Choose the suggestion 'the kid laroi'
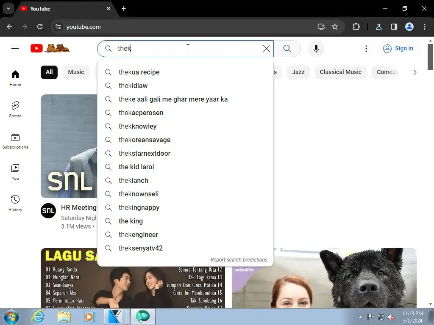The height and width of the screenshot is (325, 434). (x=186, y=167)
